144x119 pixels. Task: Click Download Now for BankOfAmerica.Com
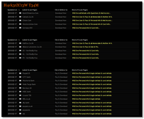(x=61, y=13)
